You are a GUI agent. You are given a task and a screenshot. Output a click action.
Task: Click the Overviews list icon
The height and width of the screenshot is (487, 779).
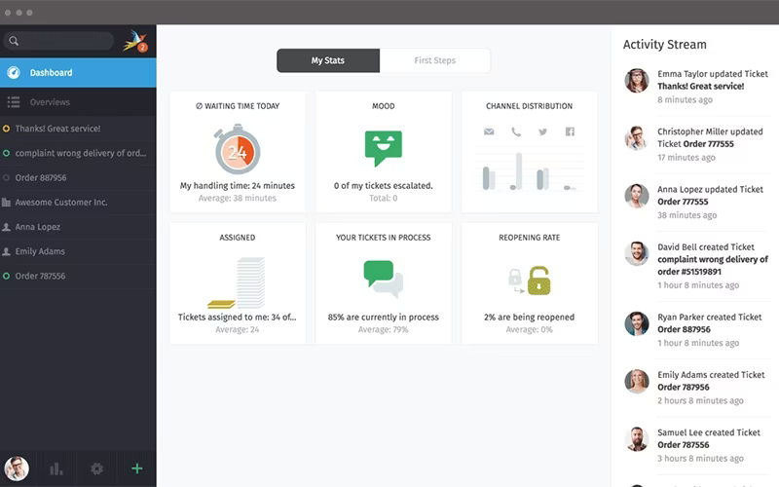[x=14, y=102]
